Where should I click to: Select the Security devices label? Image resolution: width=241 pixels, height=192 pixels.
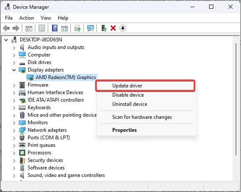pyautogui.click(x=45, y=160)
